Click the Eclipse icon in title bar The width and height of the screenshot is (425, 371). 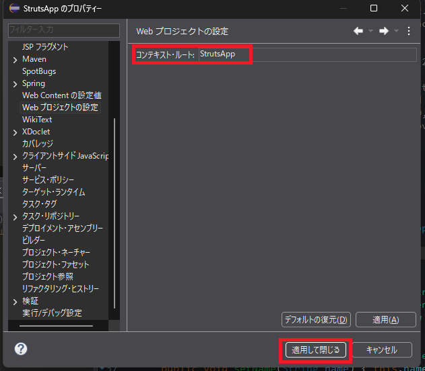(14, 8)
